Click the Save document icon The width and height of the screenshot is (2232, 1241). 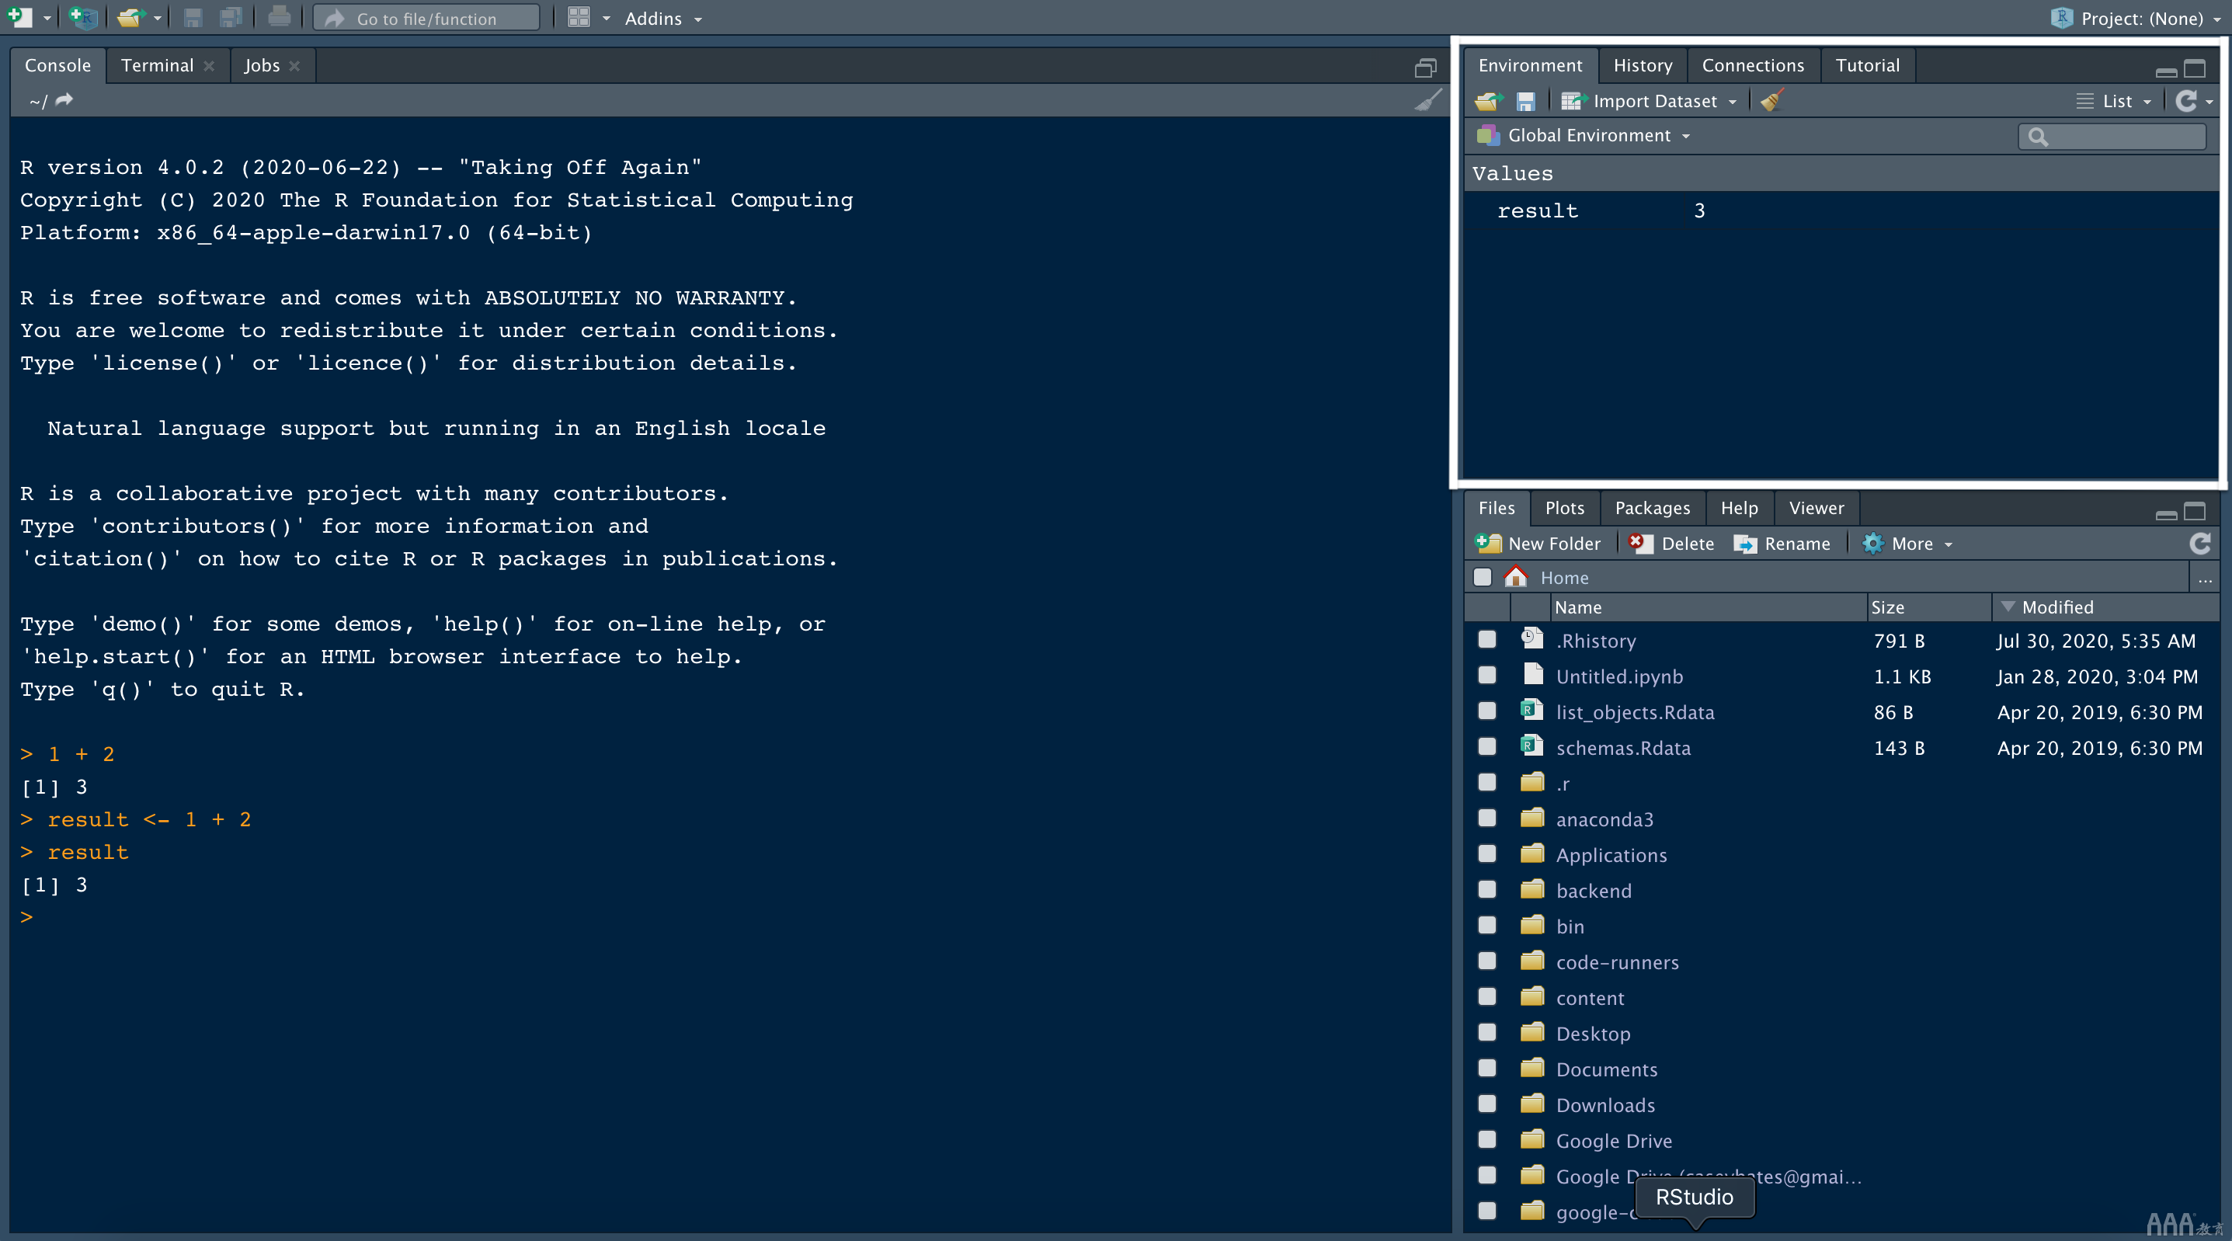click(x=193, y=17)
